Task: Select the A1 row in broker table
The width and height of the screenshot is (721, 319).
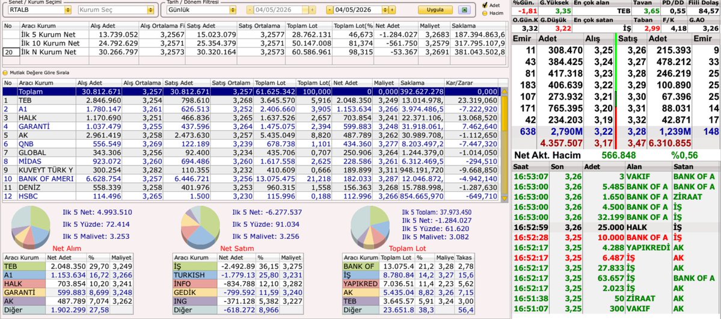Action: tap(251, 109)
